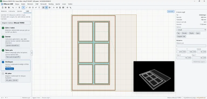Toggle the İzometrik view button
Viewport: 207px width, 99px height.
pyautogui.click(x=171, y=12)
